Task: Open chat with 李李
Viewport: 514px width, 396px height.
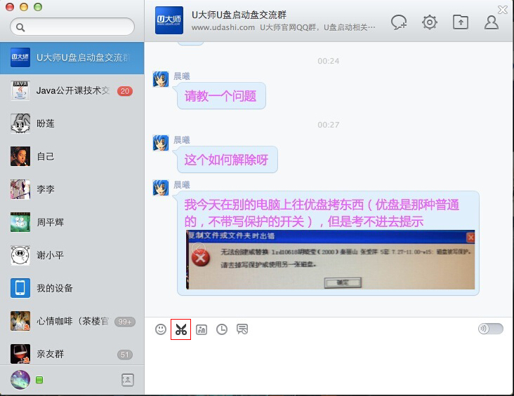Action: 72,189
